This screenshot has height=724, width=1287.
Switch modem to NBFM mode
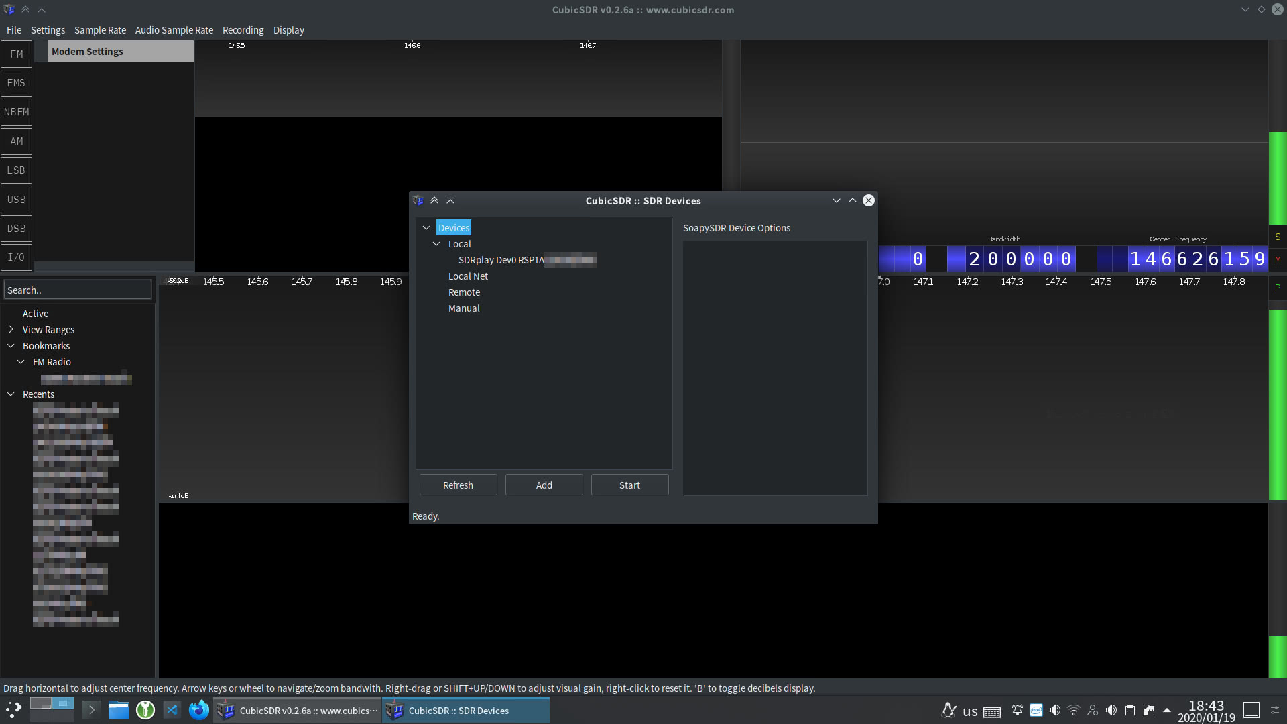click(17, 112)
